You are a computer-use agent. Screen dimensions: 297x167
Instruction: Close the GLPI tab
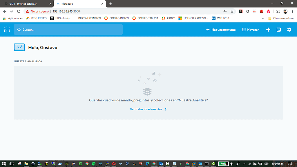[50, 3]
